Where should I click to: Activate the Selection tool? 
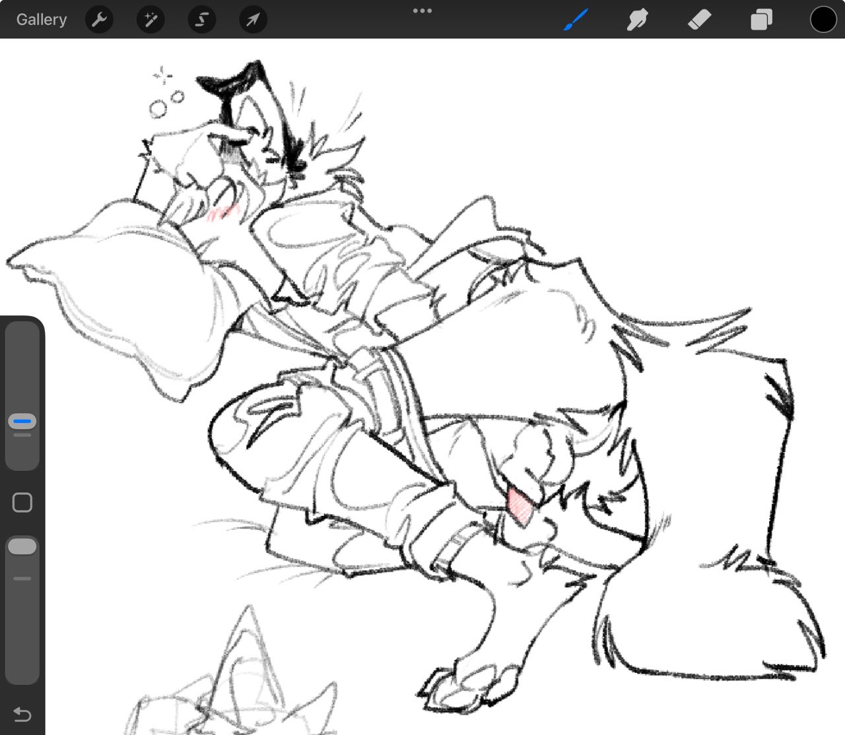tap(201, 20)
